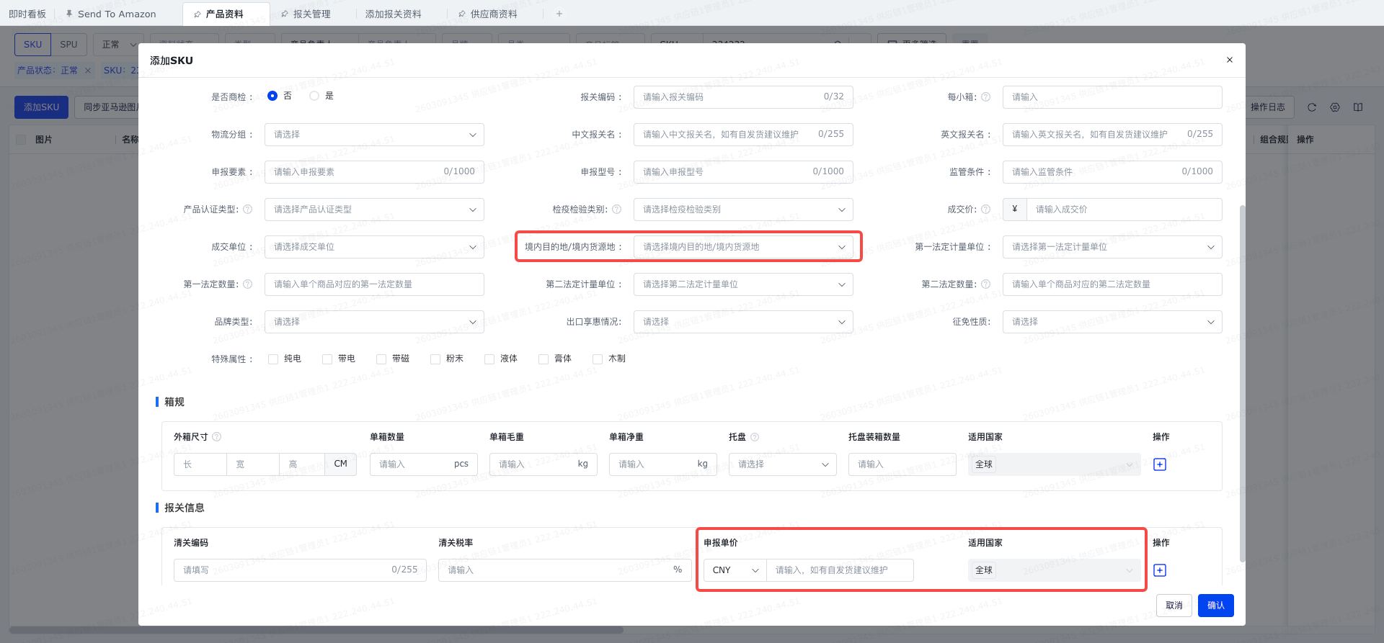1384x643 pixels.
Task: Open the CNY currency dropdown
Action: (735, 570)
